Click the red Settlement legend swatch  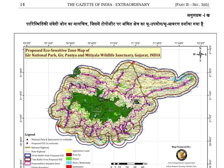(68, 166)
